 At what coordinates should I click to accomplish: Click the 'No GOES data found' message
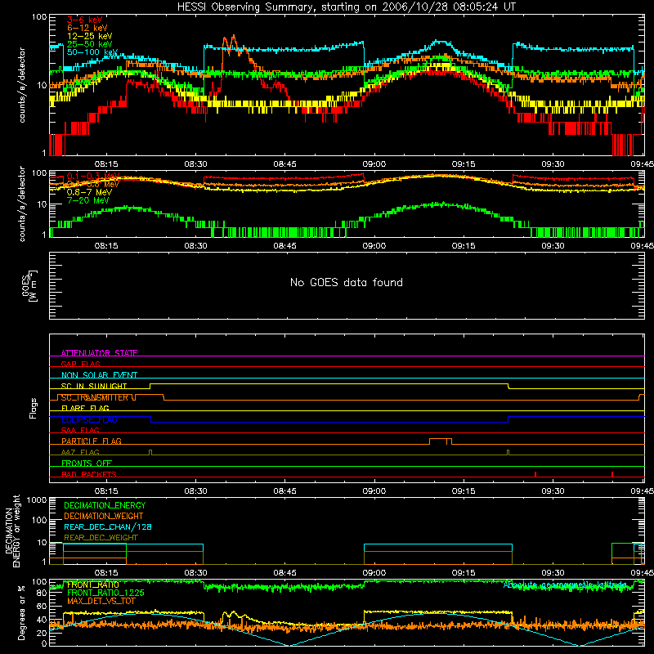346,282
